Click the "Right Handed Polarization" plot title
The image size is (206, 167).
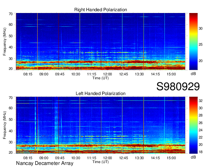(x=101, y=10)
